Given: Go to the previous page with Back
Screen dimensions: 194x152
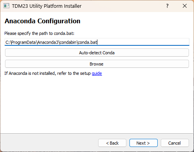Looking at the screenshot, I should pyautogui.click(x=112, y=143).
